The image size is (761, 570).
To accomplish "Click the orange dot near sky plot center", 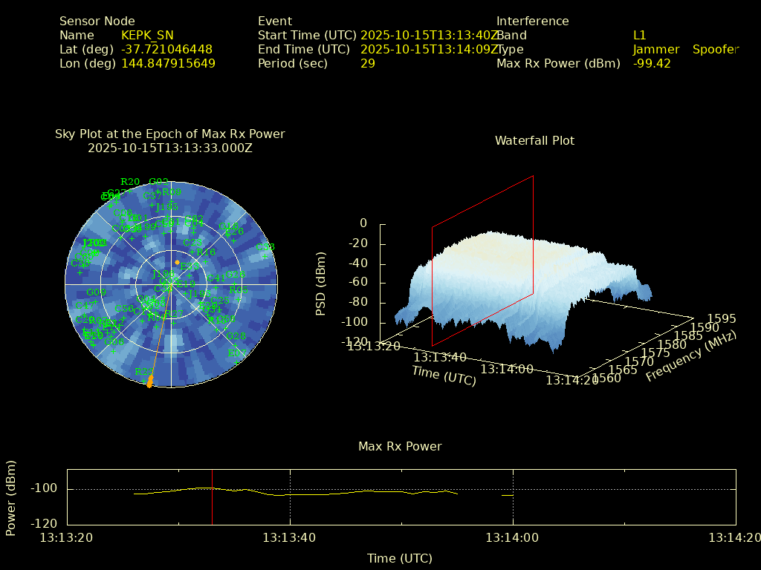I will [x=177, y=263].
